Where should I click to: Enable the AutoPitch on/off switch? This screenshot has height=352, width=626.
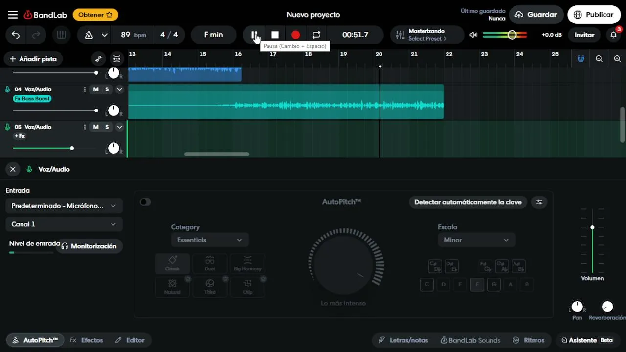click(145, 202)
